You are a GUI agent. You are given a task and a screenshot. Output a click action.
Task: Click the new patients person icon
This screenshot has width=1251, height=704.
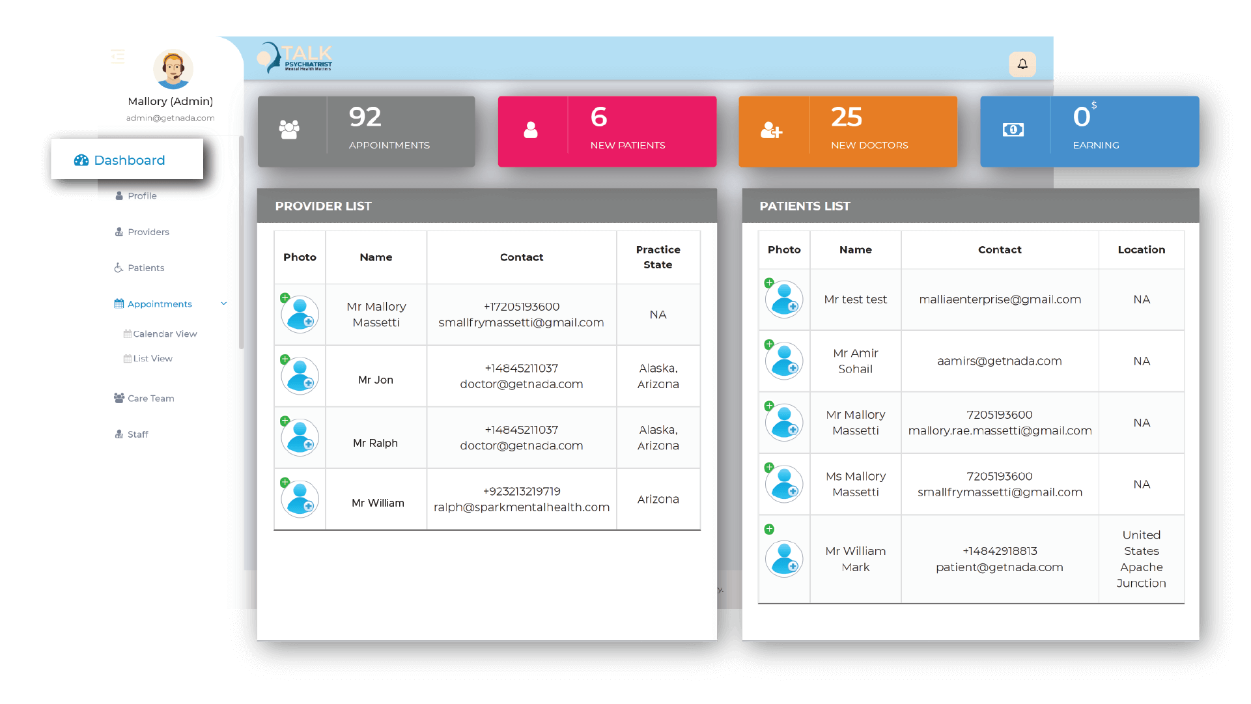click(531, 130)
